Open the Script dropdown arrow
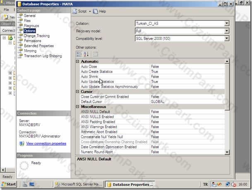 point(90,11)
